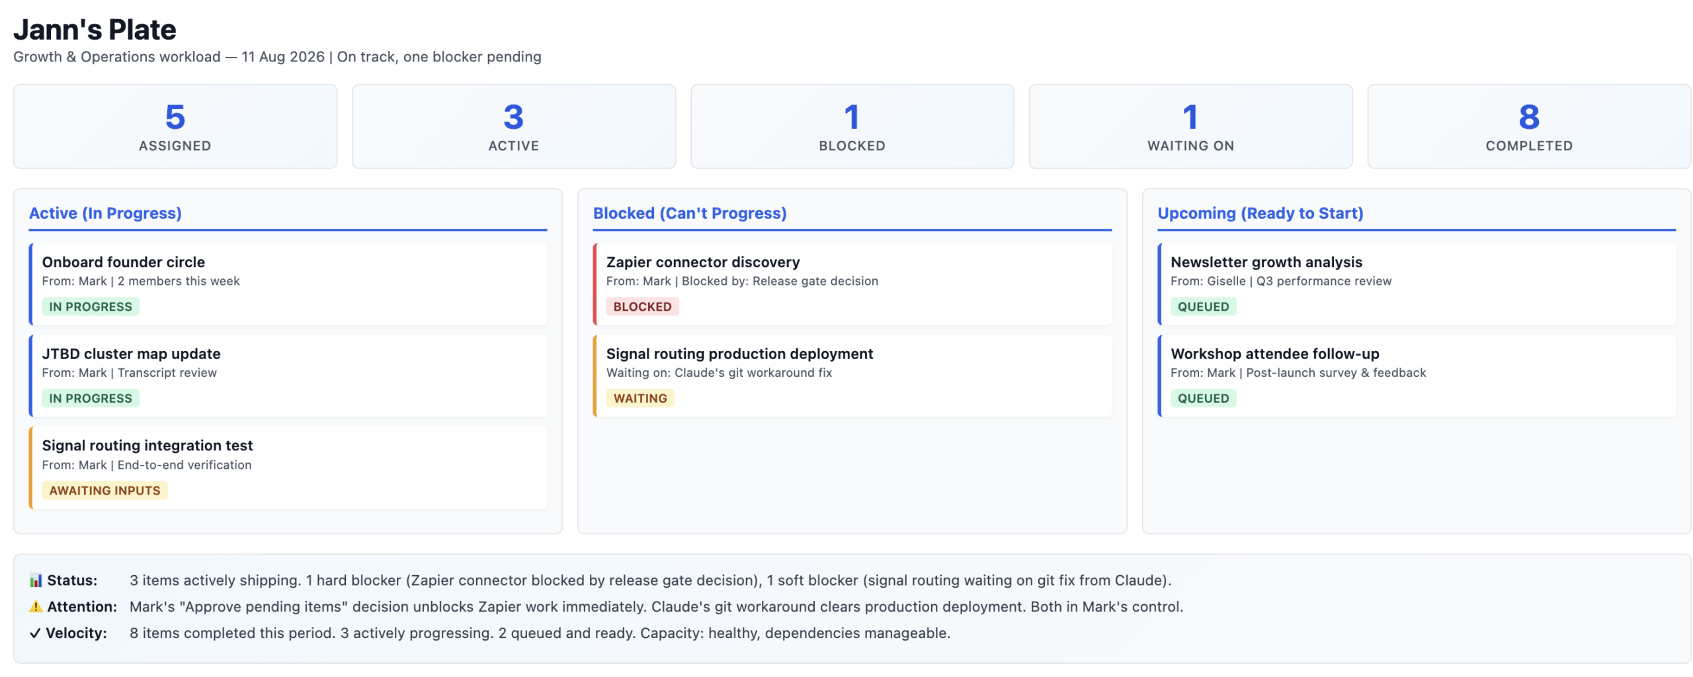Click the Blocked (Can't Progress) heading

pyautogui.click(x=690, y=214)
